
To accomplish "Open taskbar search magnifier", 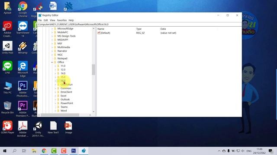I will pyautogui.click(x=14, y=151).
